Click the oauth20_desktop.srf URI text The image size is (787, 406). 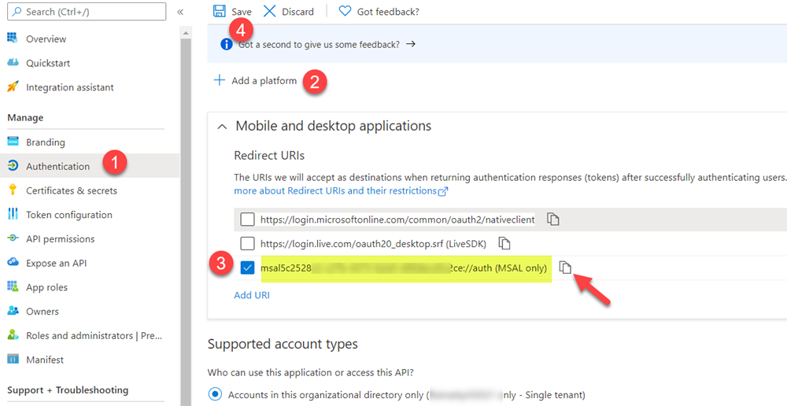pyautogui.click(x=373, y=244)
